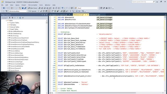Select the HumanResources.Employee table

pos(19,40)
